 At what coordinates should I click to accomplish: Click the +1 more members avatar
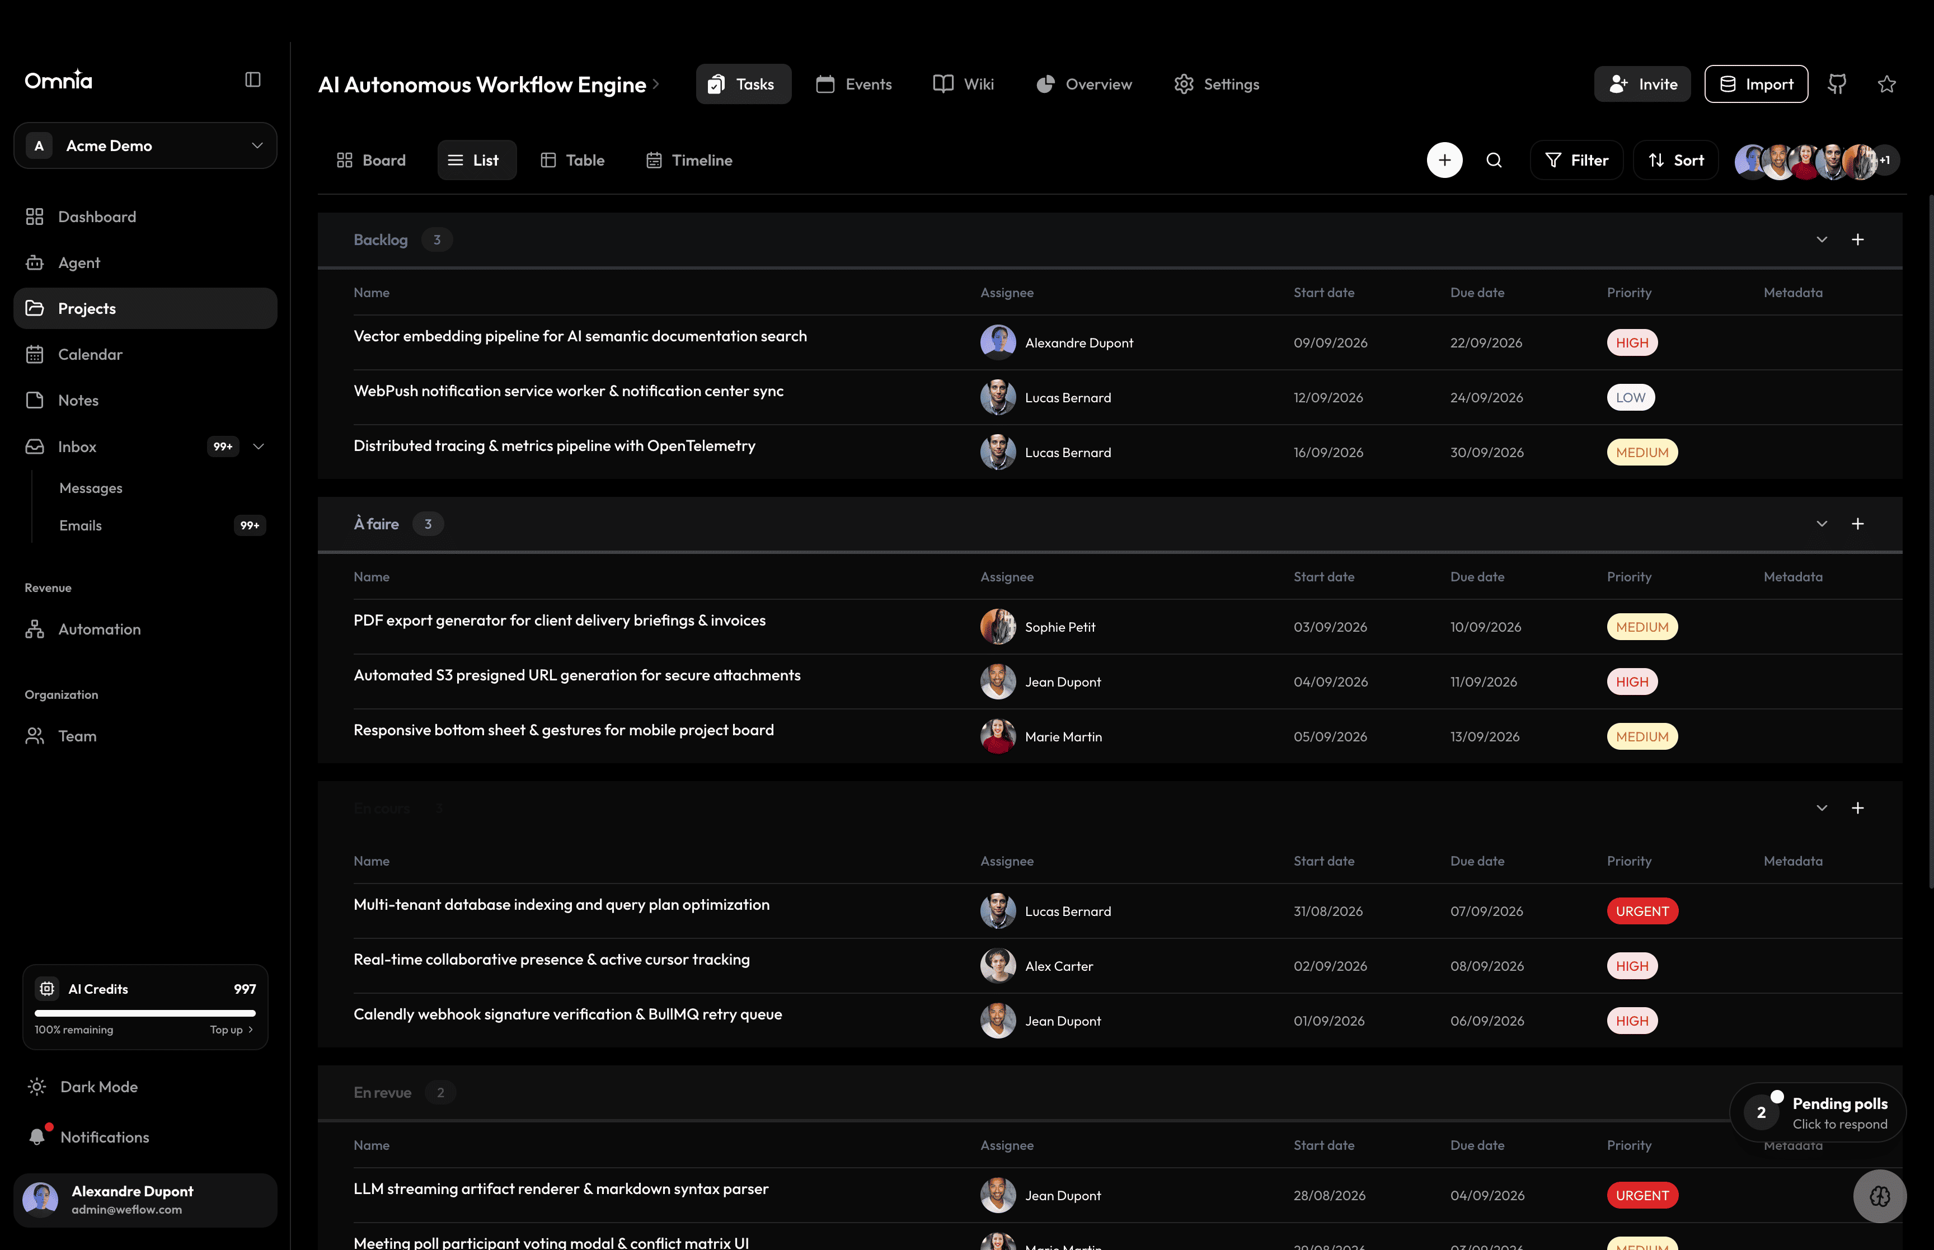click(x=1885, y=161)
